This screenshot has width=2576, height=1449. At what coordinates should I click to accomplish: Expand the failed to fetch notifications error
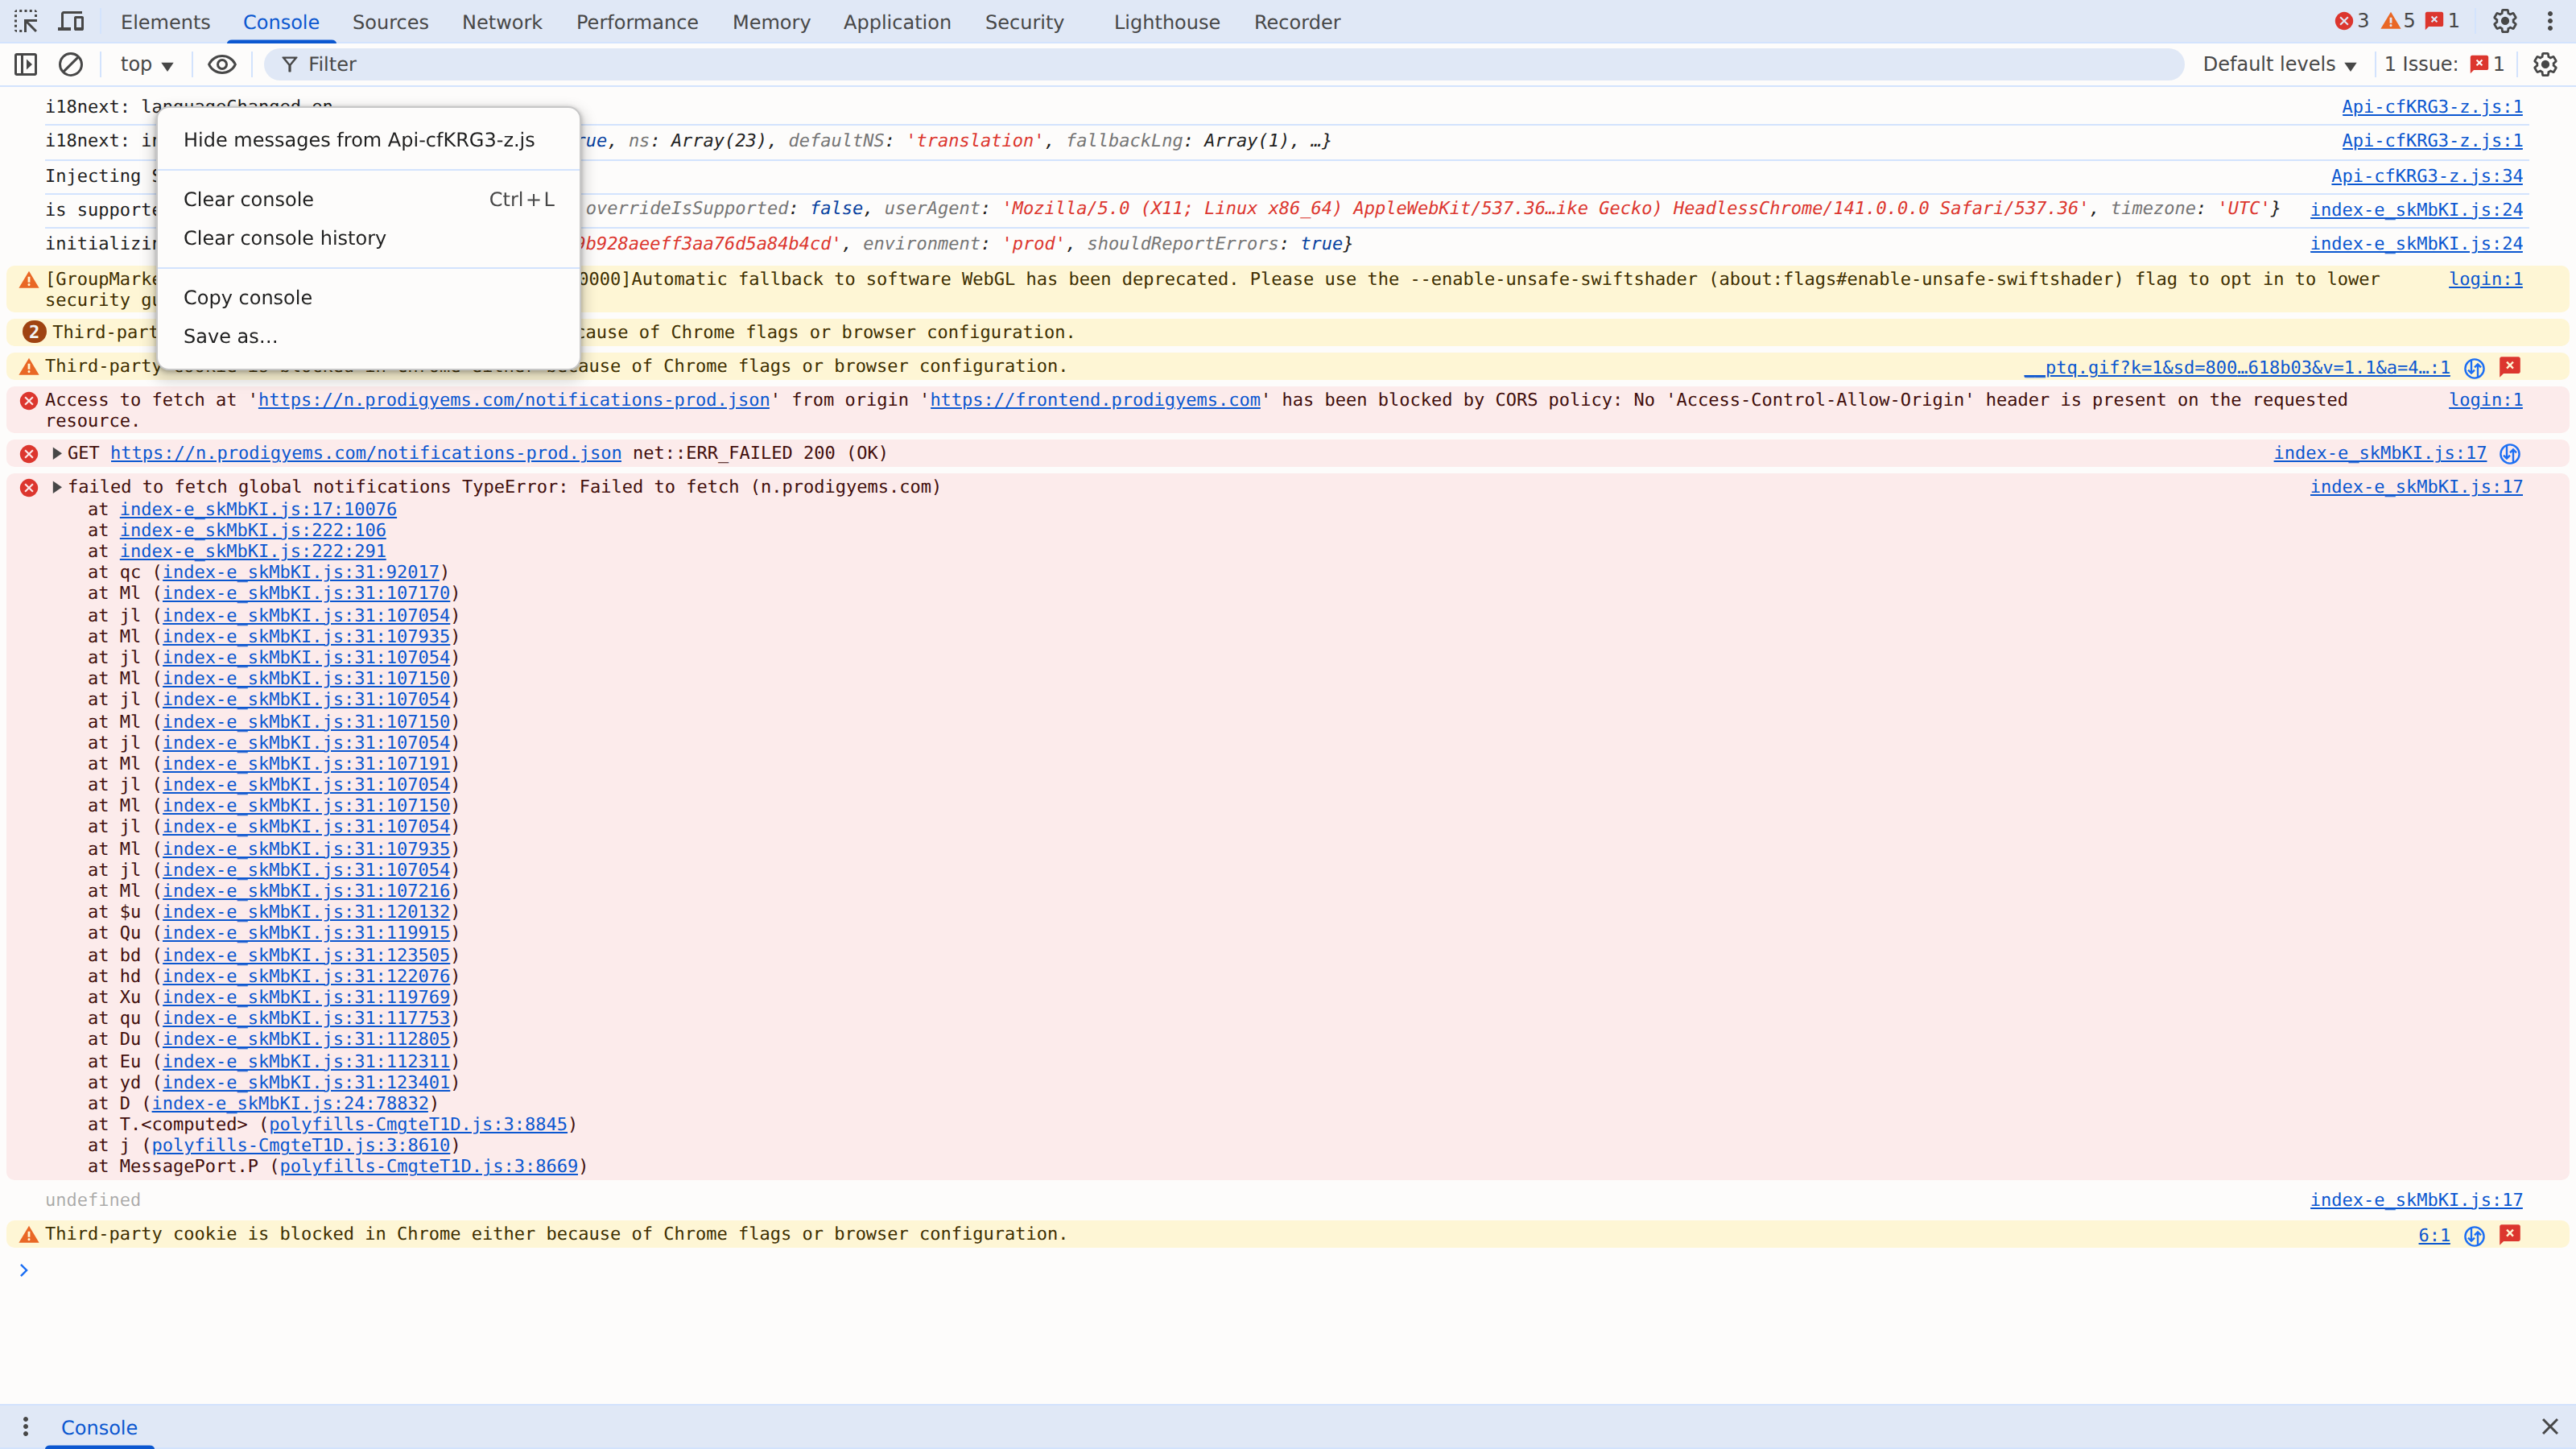(x=57, y=487)
